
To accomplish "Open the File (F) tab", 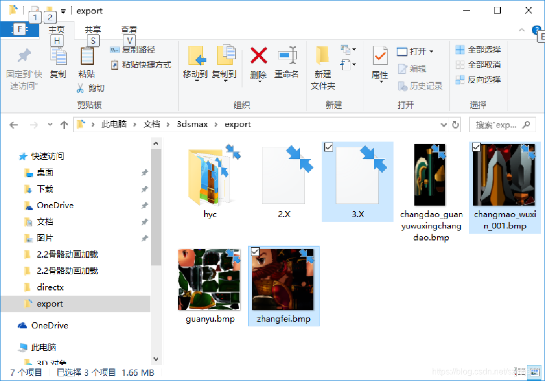I will pyautogui.click(x=19, y=29).
